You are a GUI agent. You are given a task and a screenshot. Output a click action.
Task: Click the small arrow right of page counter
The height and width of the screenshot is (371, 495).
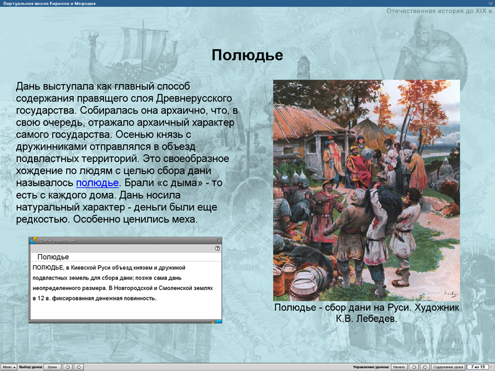click(491, 367)
